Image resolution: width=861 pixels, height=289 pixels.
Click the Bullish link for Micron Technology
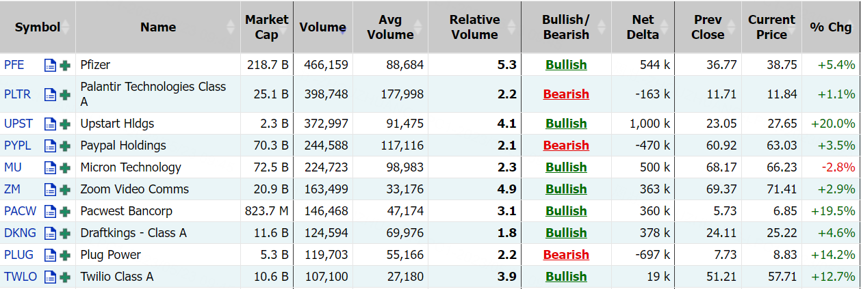(x=566, y=167)
